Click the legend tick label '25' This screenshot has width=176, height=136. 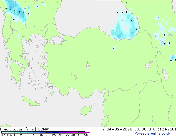tap(54, 135)
